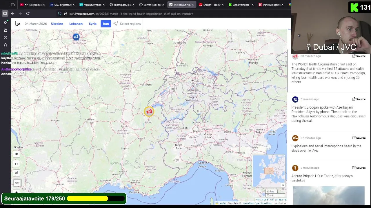Open the Leaflet attribution link
The image size is (371, 208).
pos(222,203)
